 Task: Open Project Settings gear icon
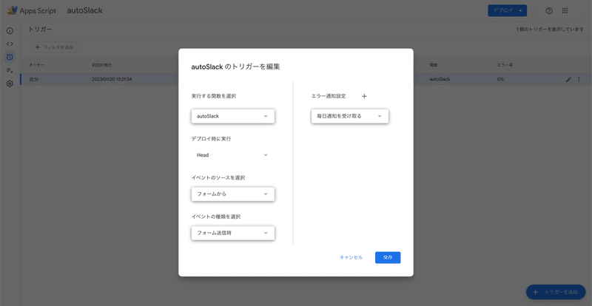pos(10,84)
